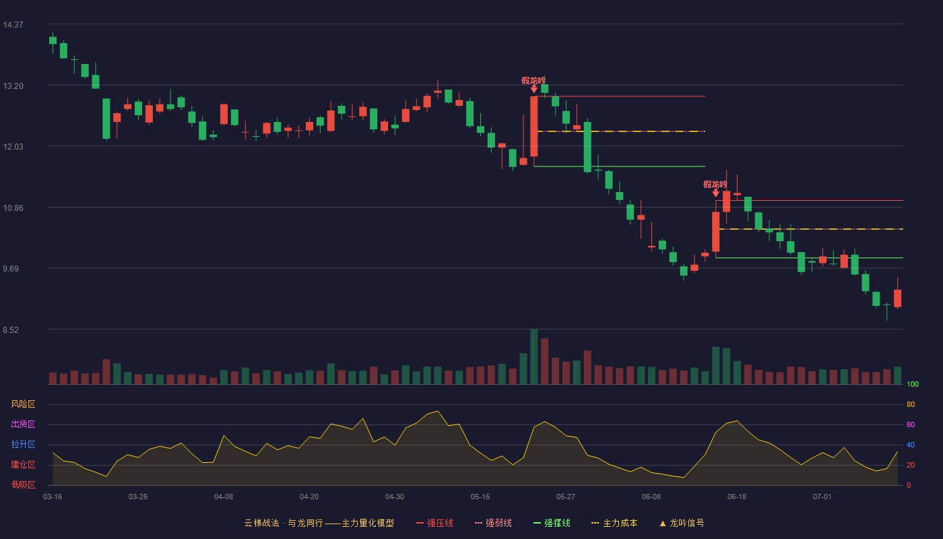Toggle the 强弱线 legend series
The image size is (943, 539).
(x=493, y=523)
